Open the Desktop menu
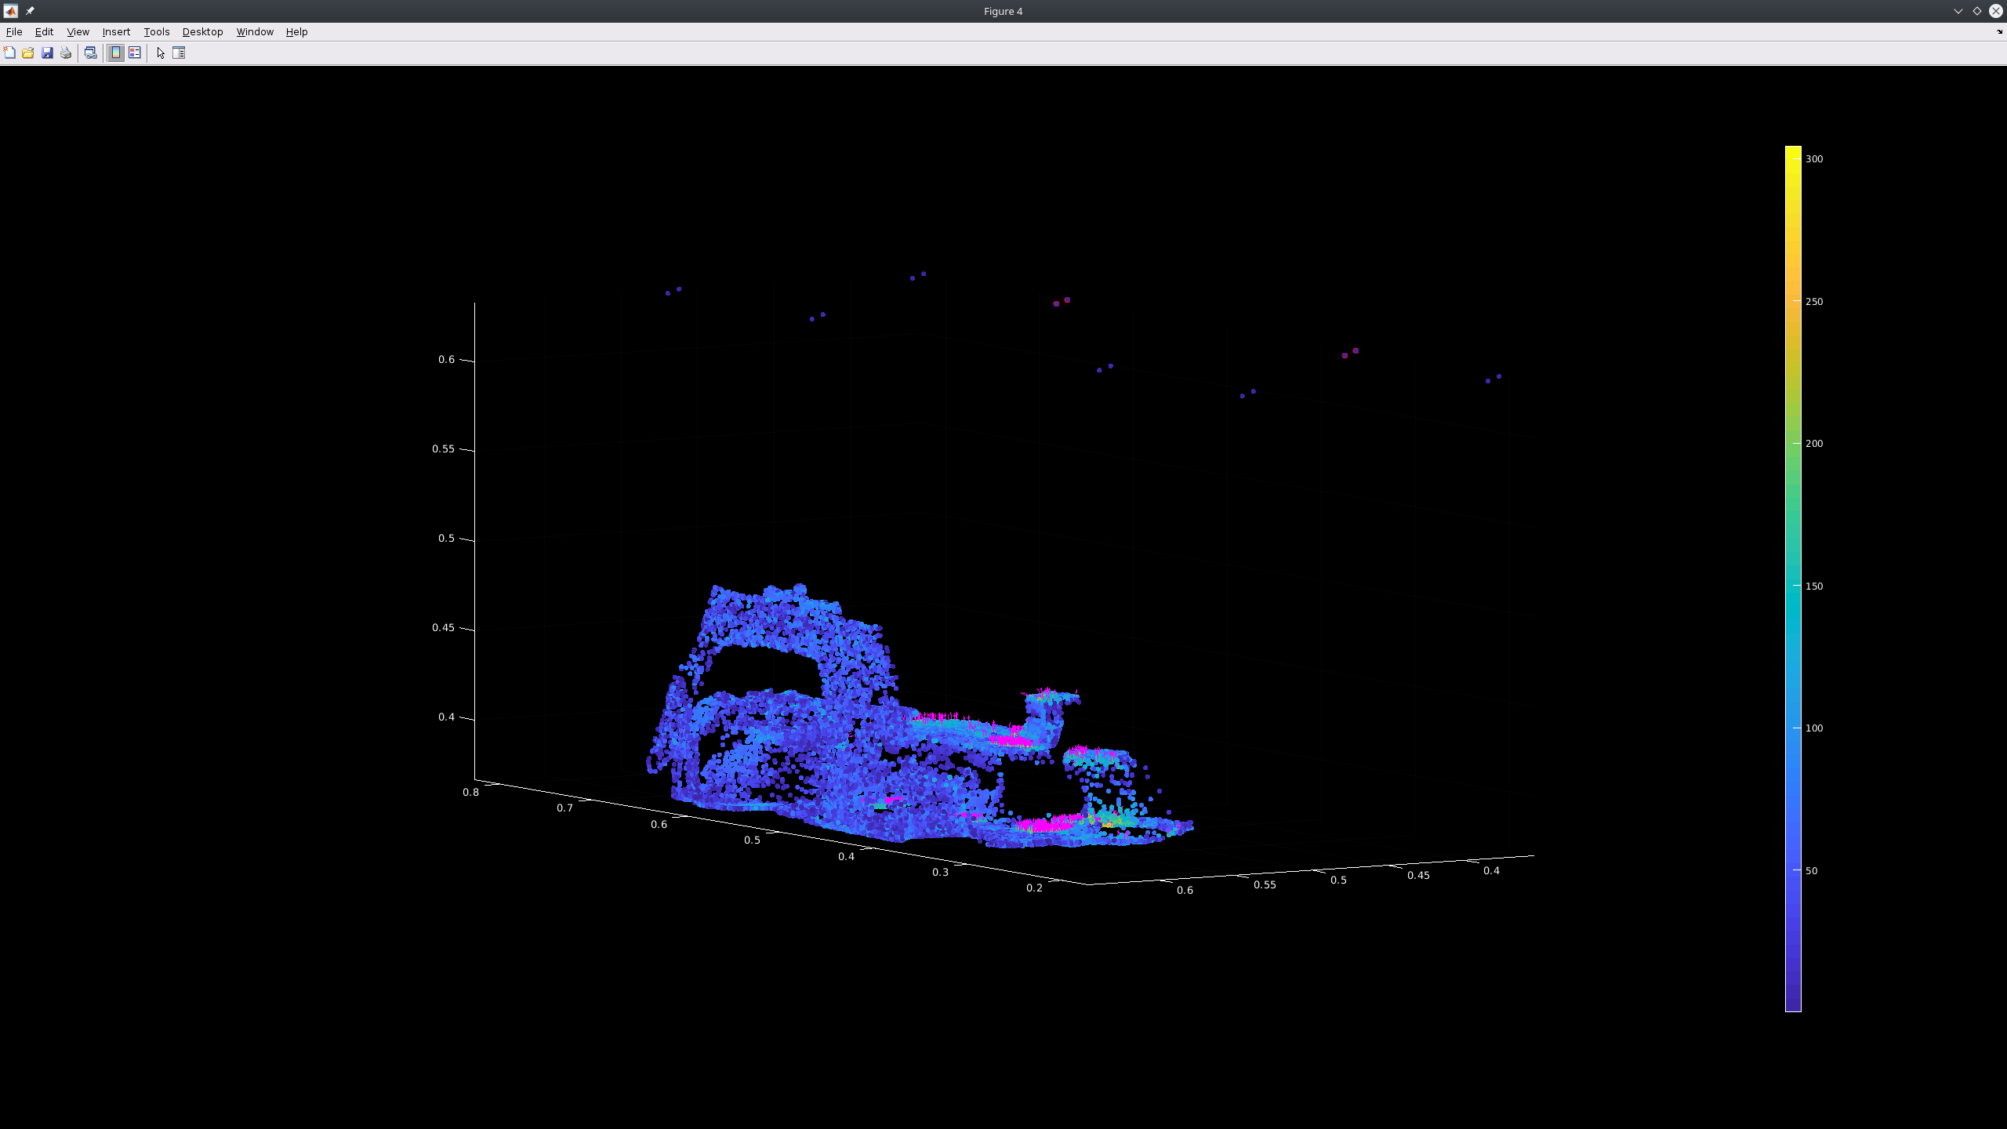 (202, 31)
